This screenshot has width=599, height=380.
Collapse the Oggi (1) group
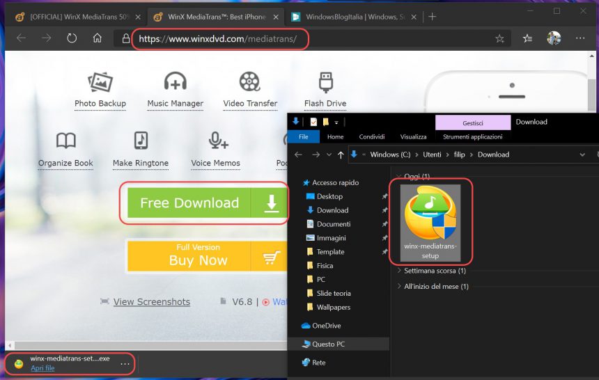(399, 176)
